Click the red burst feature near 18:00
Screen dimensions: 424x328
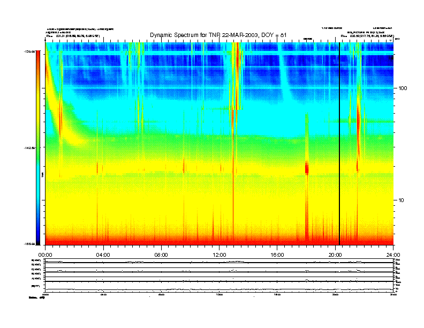307,168
